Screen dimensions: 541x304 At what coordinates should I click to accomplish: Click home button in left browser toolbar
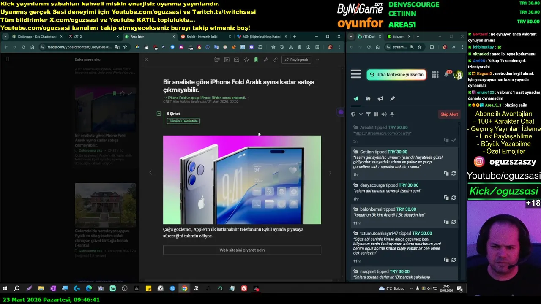[x=32, y=47]
